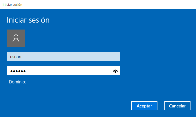This screenshot has height=117, width=196.
Task: Click blue area right of the password field
Action: [157, 71]
